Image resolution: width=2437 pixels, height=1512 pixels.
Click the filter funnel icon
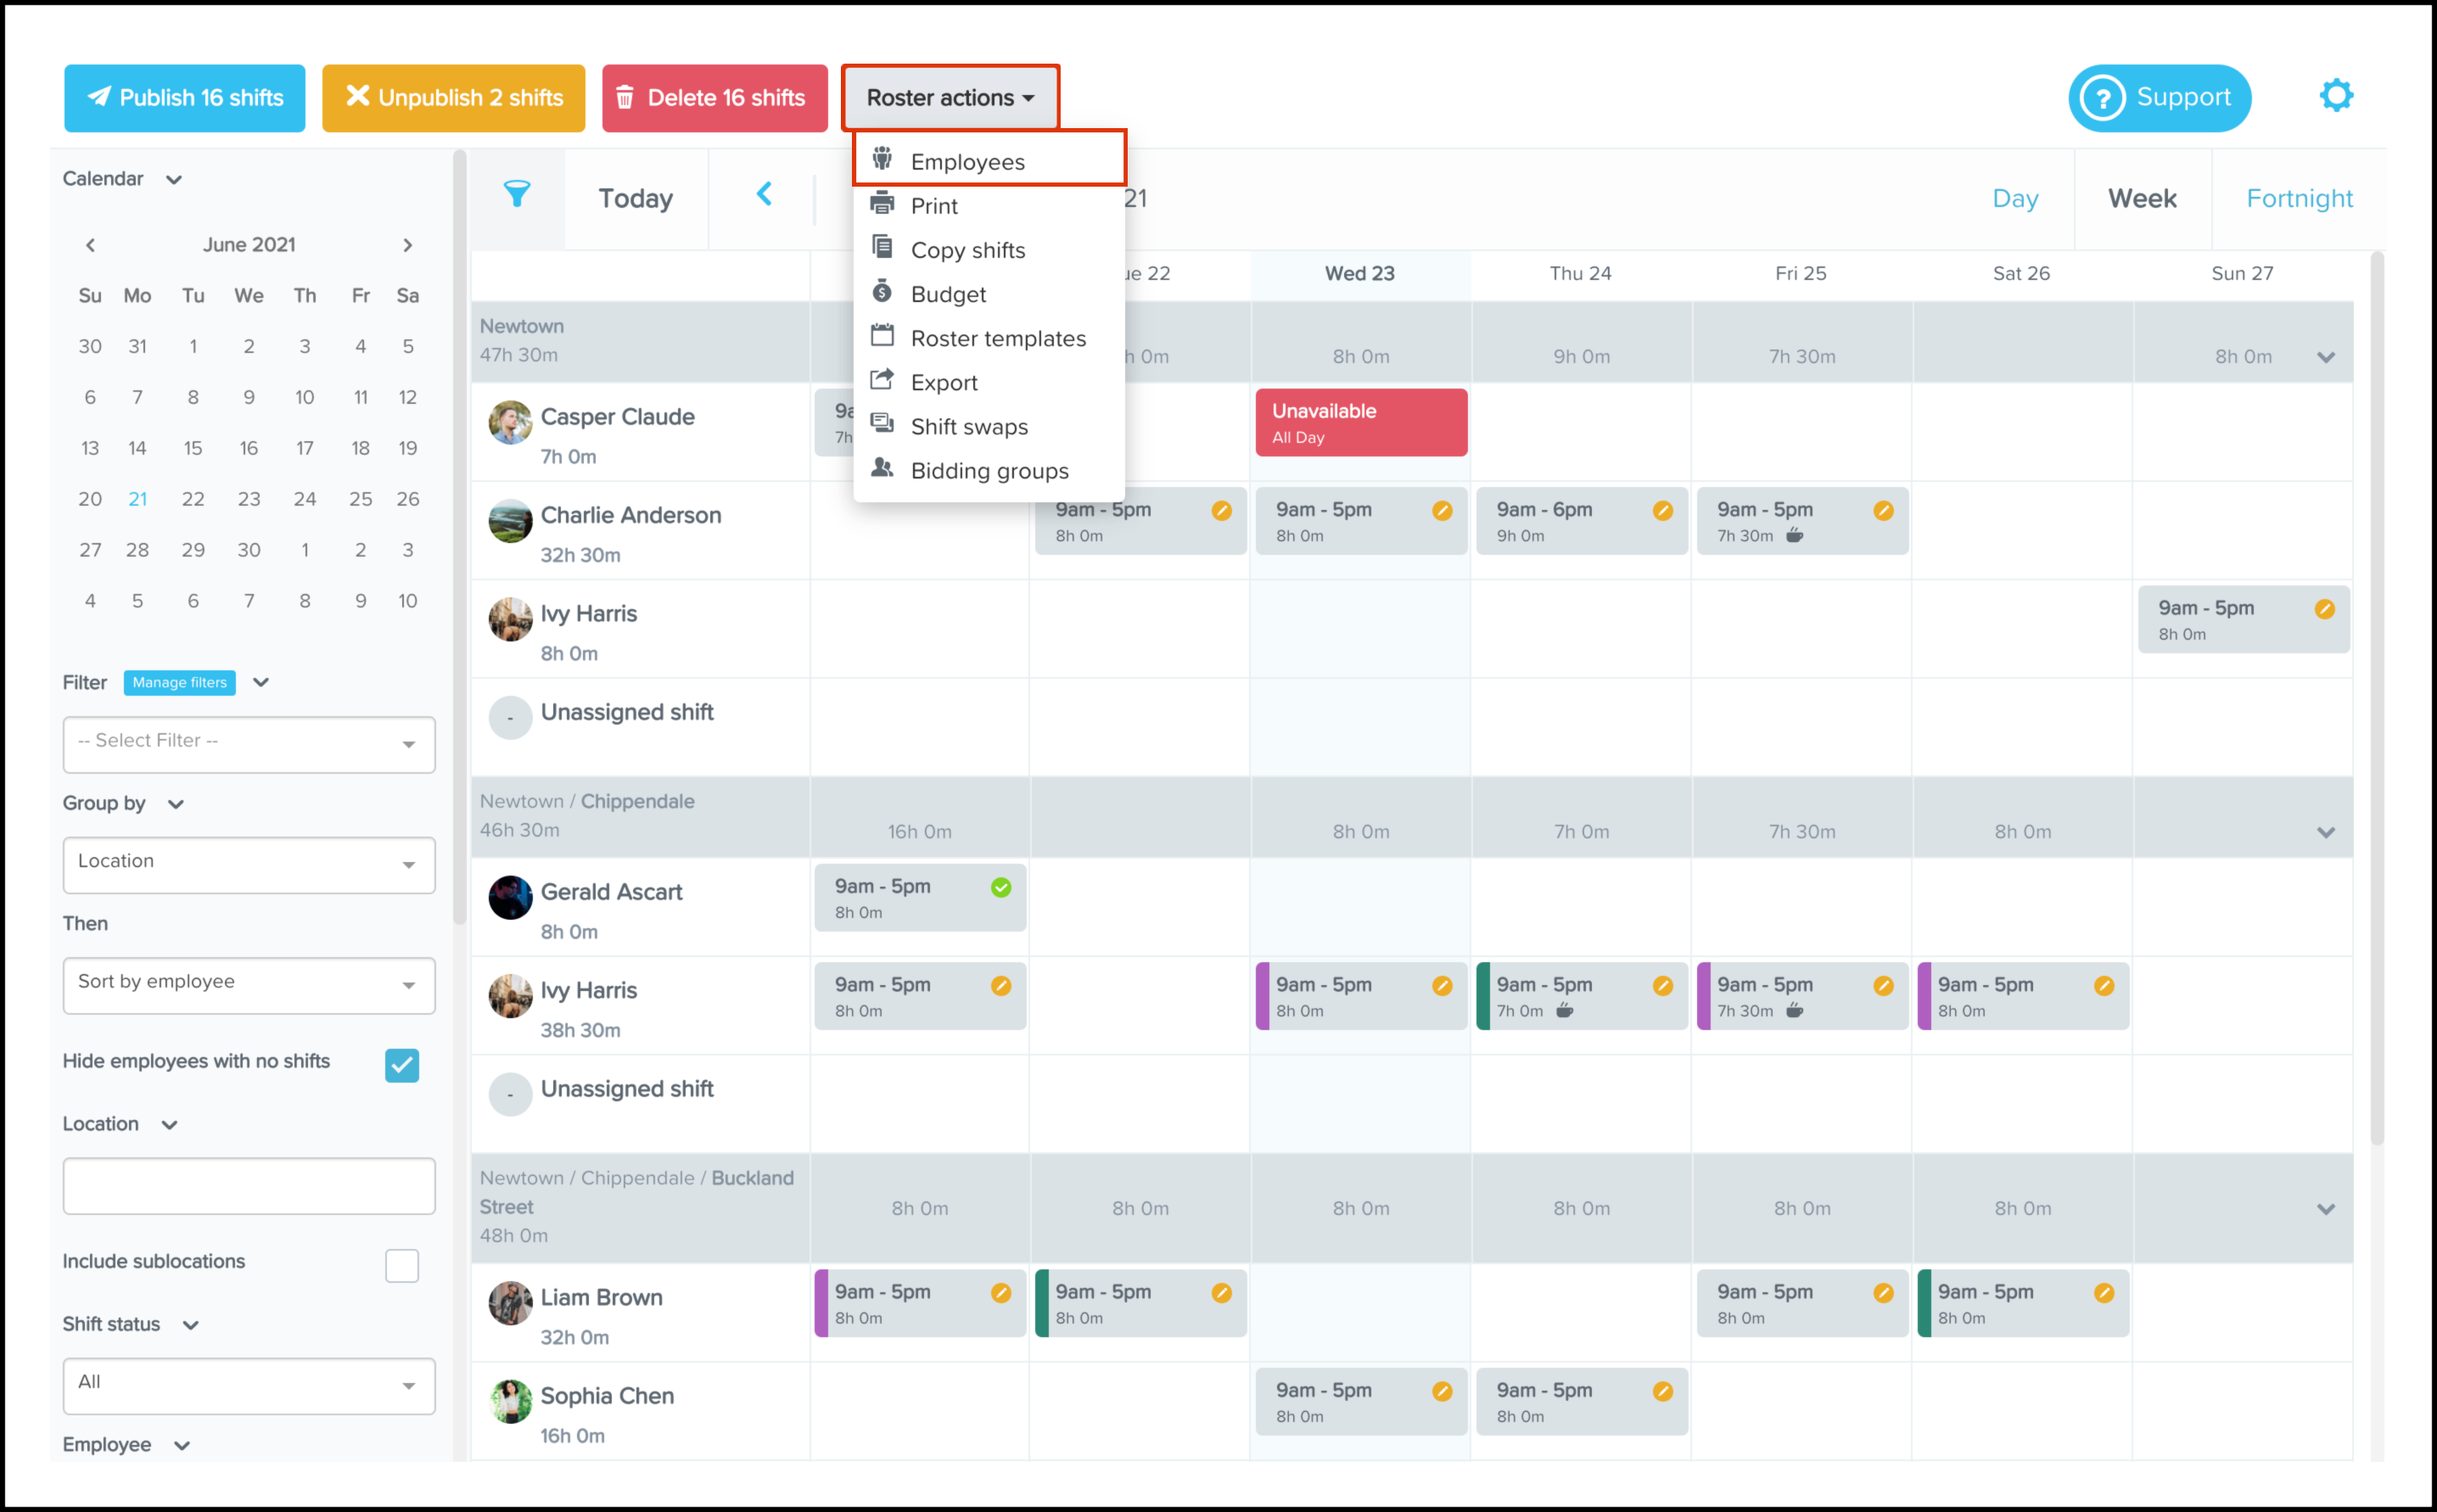click(516, 194)
